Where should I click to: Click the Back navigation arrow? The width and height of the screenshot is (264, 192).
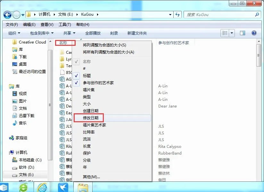coord(7,15)
